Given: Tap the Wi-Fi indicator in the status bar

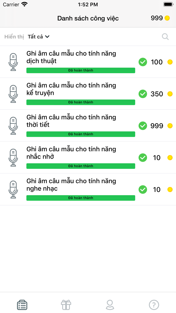Looking at the screenshot, I should [x=24, y=4].
